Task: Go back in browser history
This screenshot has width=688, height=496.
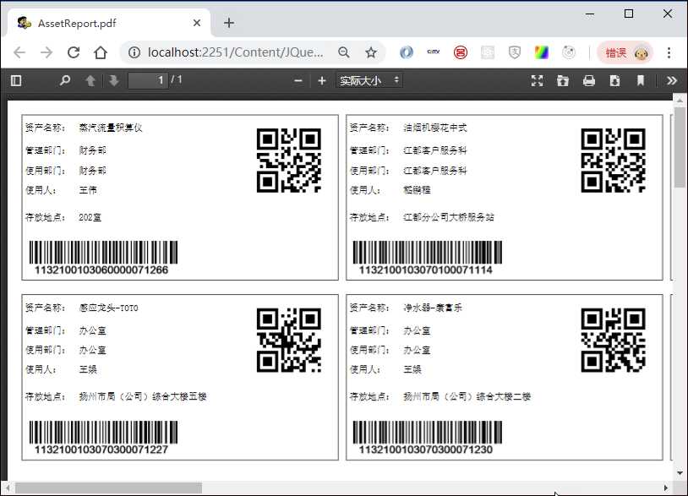Action: [19, 52]
